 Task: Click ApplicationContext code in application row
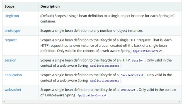tap(105, 81)
